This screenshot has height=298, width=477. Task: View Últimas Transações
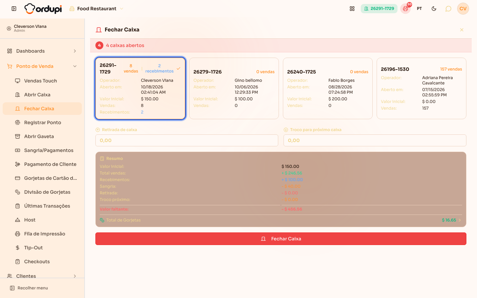[x=42, y=206]
